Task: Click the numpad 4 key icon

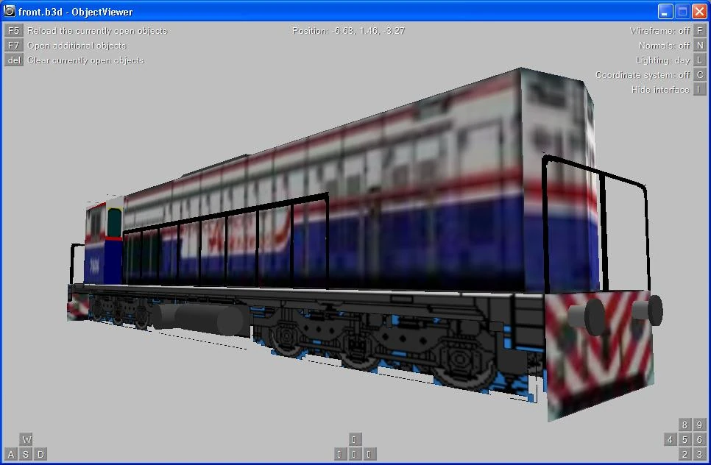Action: [x=669, y=439]
